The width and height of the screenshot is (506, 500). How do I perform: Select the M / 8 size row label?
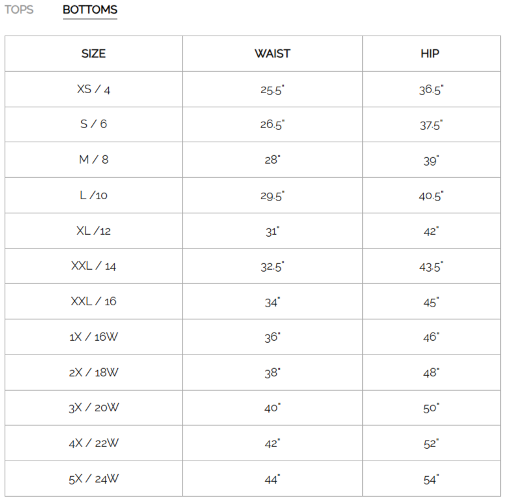(93, 160)
